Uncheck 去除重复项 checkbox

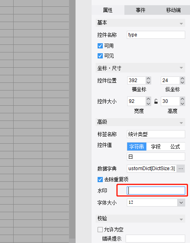pos(100,180)
